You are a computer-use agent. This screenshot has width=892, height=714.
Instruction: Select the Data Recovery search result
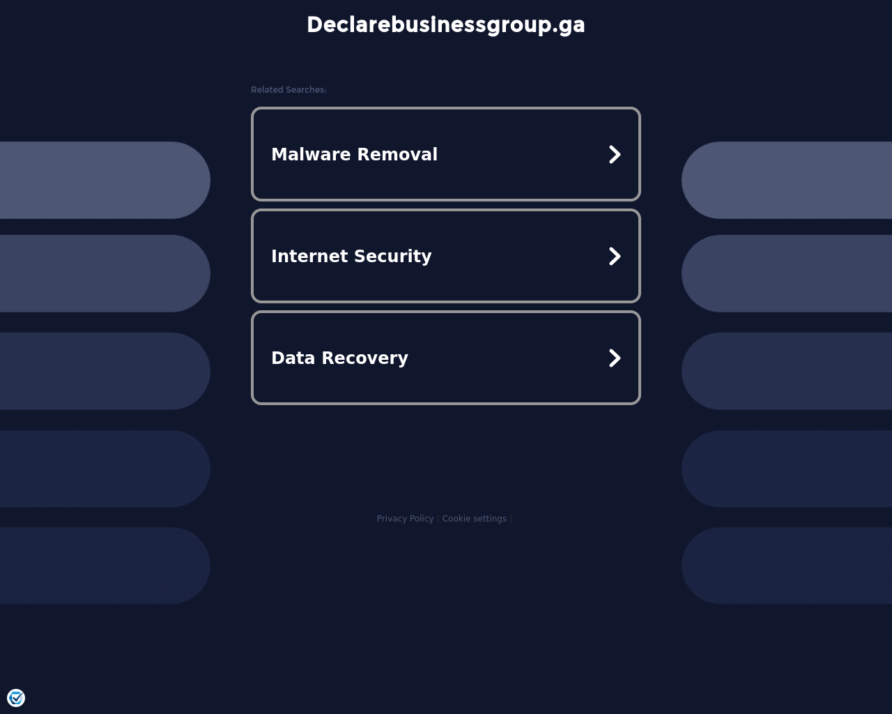[339, 358]
